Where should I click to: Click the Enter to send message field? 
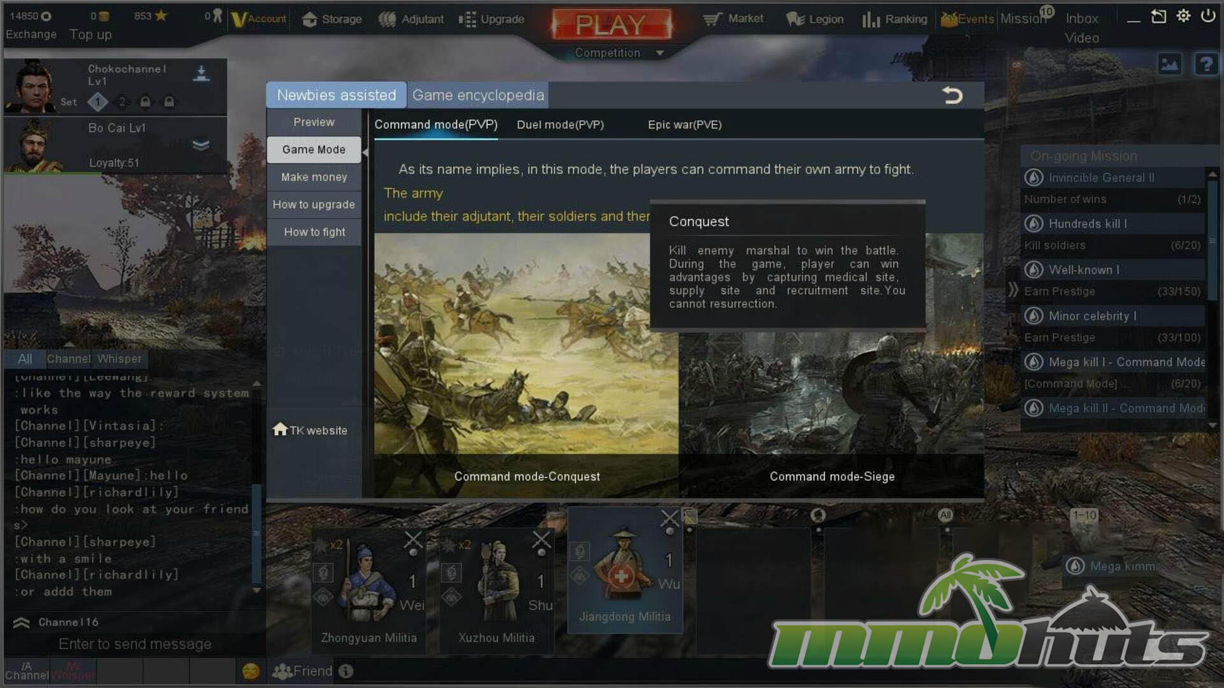point(135,644)
